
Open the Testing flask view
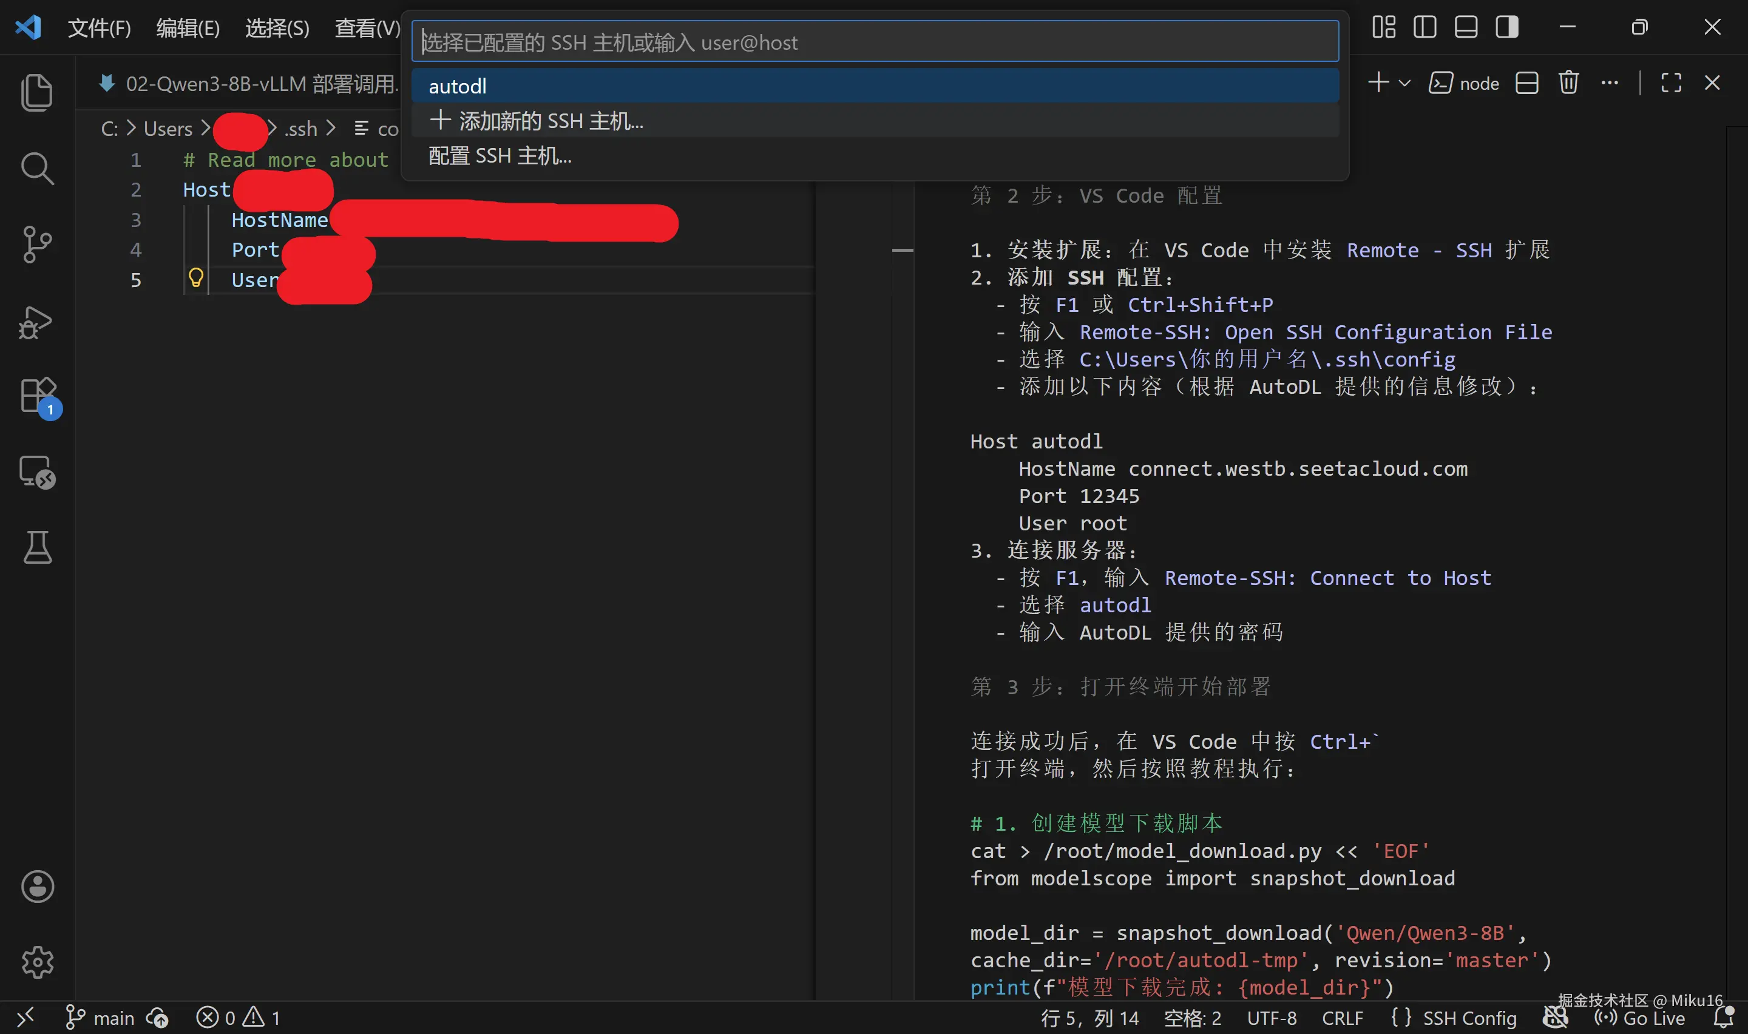click(37, 547)
